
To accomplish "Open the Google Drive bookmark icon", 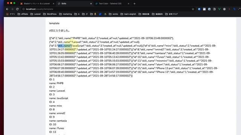I will 105,14.
